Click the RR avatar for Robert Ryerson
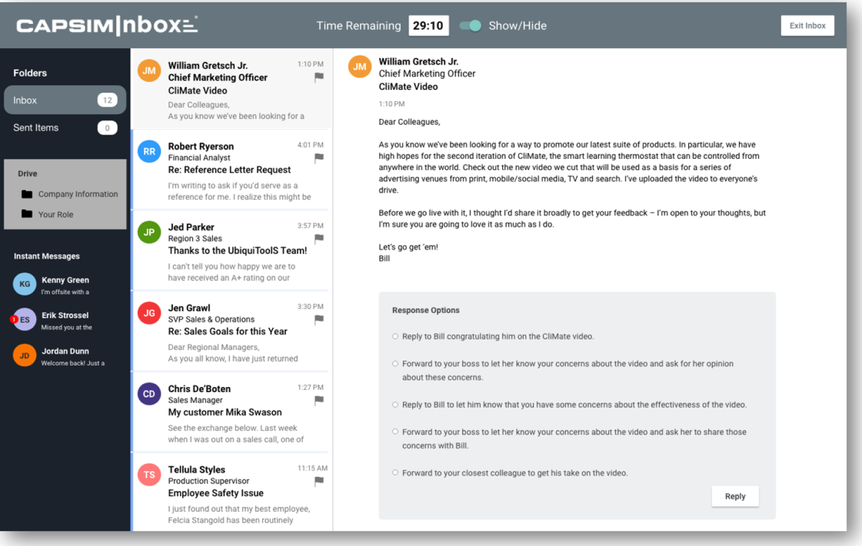Screen dimensions: 862x546 pos(149,151)
